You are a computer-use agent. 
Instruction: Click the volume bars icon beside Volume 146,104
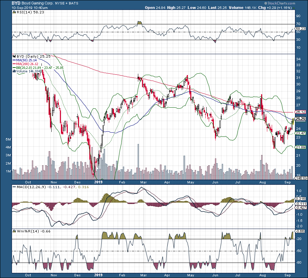click(14, 71)
